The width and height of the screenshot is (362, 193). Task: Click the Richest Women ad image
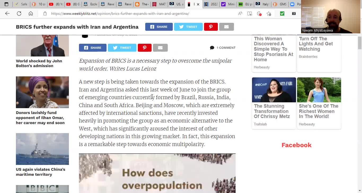(319, 90)
